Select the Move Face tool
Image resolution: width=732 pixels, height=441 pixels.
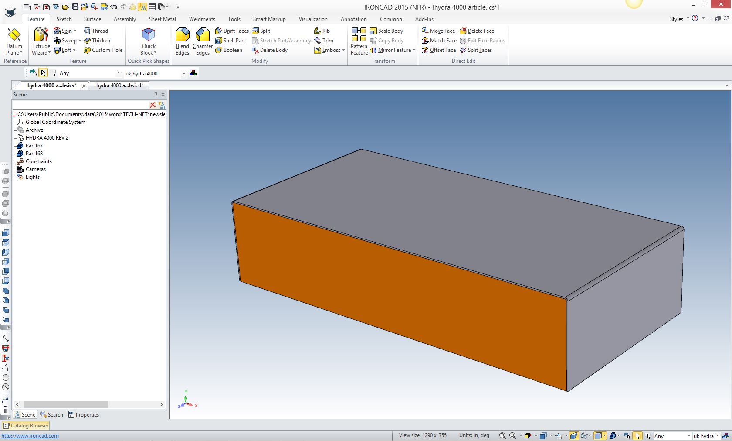pyautogui.click(x=438, y=31)
